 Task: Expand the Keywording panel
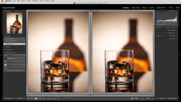(x=177, y=30)
